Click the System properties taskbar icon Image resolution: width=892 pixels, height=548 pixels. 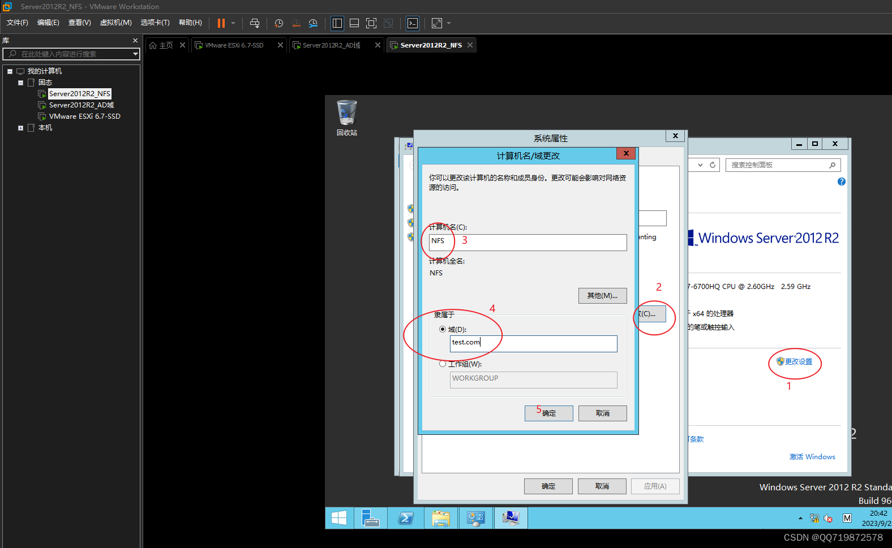511,518
